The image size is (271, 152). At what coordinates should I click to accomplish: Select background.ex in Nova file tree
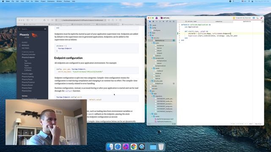(x=162, y=61)
